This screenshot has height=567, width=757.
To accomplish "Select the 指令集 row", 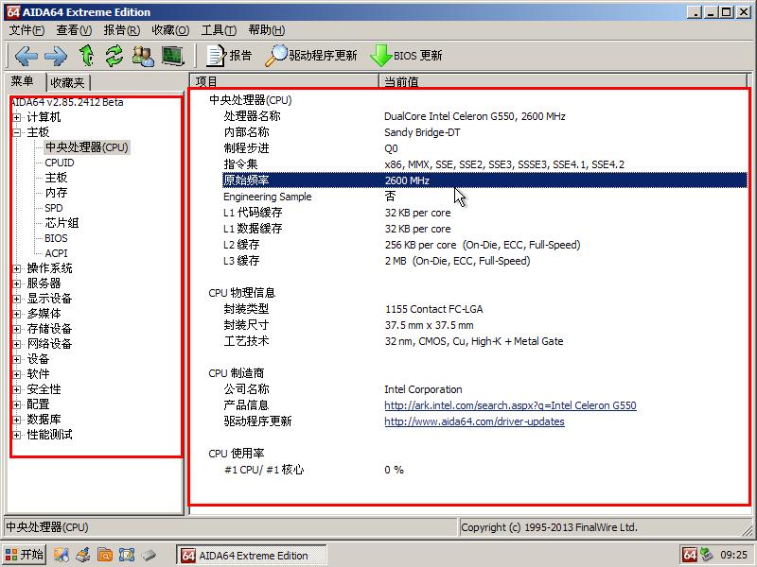I will (484, 164).
